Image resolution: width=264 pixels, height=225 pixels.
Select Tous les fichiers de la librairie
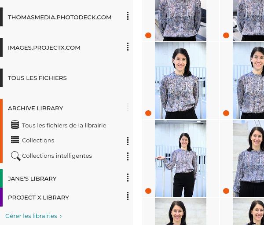(x=64, y=125)
